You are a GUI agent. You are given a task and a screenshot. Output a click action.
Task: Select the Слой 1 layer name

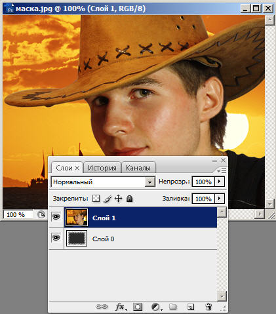click(104, 218)
